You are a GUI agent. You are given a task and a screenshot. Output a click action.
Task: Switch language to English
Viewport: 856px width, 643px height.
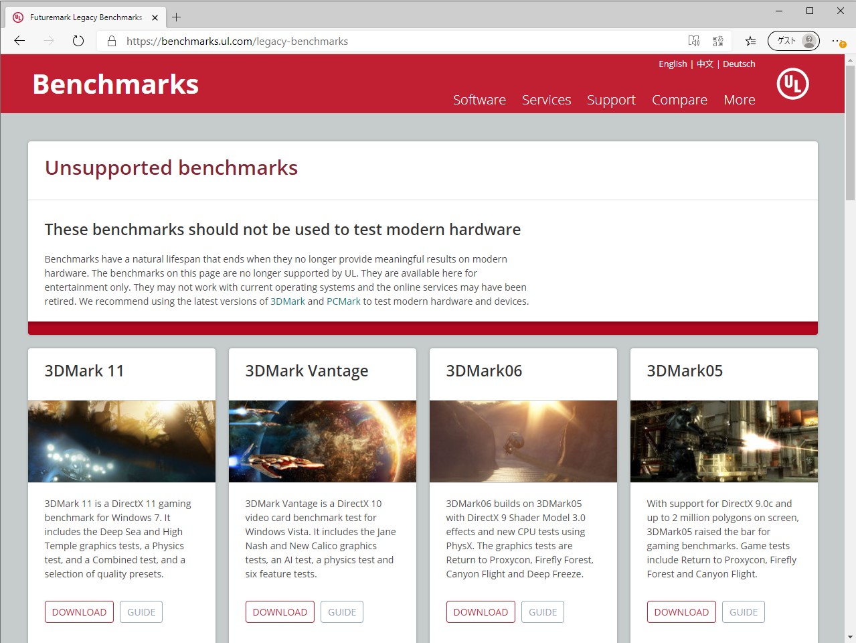click(673, 64)
